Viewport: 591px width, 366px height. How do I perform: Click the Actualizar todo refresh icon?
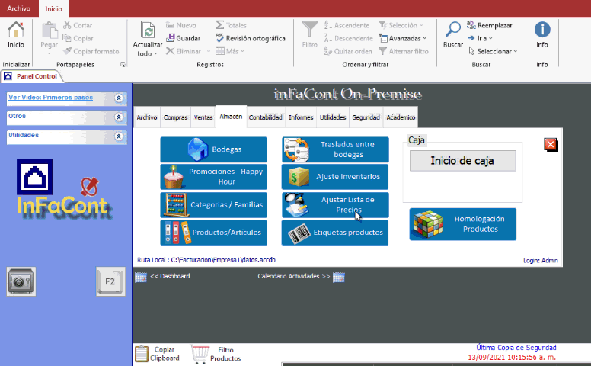pyautogui.click(x=148, y=30)
